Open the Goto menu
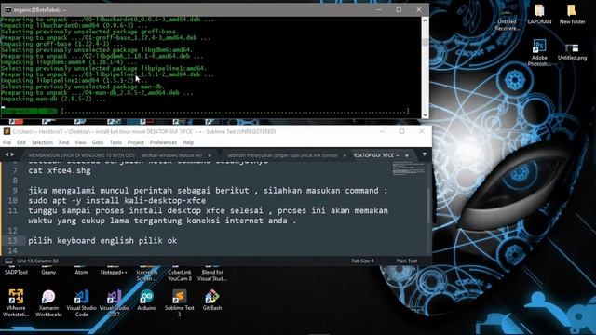The height and width of the screenshot is (335, 596). tap(98, 142)
